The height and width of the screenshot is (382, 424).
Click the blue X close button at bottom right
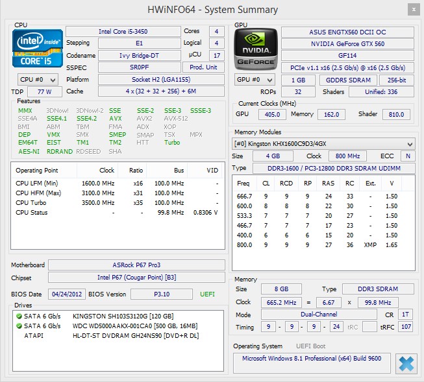click(406, 364)
